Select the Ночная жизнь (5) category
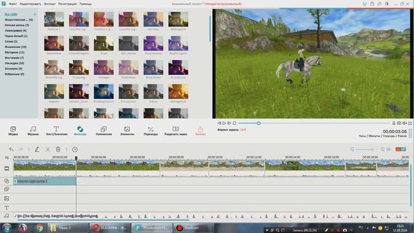 pyautogui.click(x=17, y=25)
